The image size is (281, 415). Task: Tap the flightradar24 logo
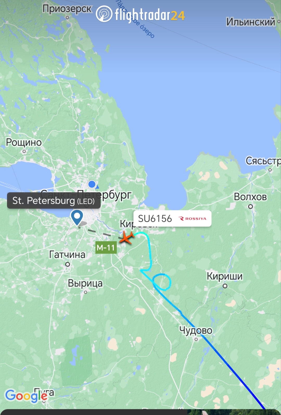point(140,14)
